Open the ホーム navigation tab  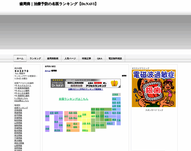(x=20, y=58)
